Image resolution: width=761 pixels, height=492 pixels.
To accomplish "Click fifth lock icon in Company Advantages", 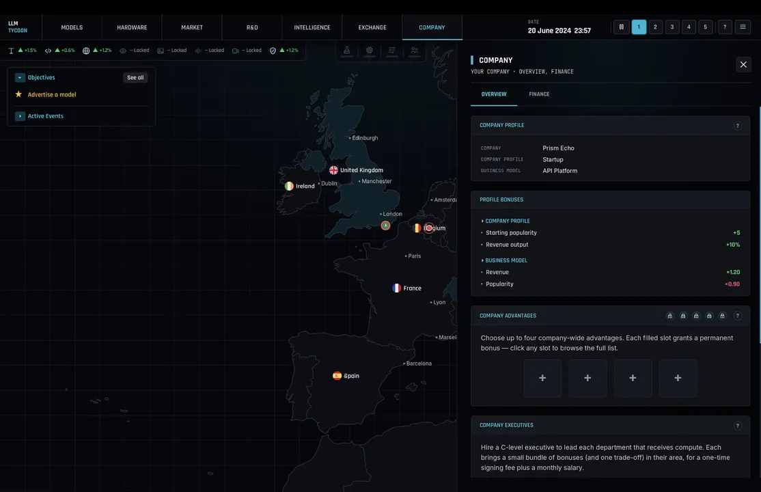I will [722, 316].
